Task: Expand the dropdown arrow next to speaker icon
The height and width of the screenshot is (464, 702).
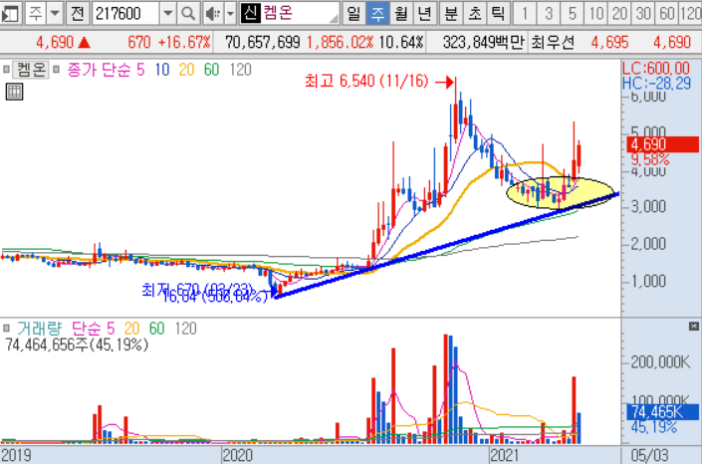Action: tap(230, 13)
